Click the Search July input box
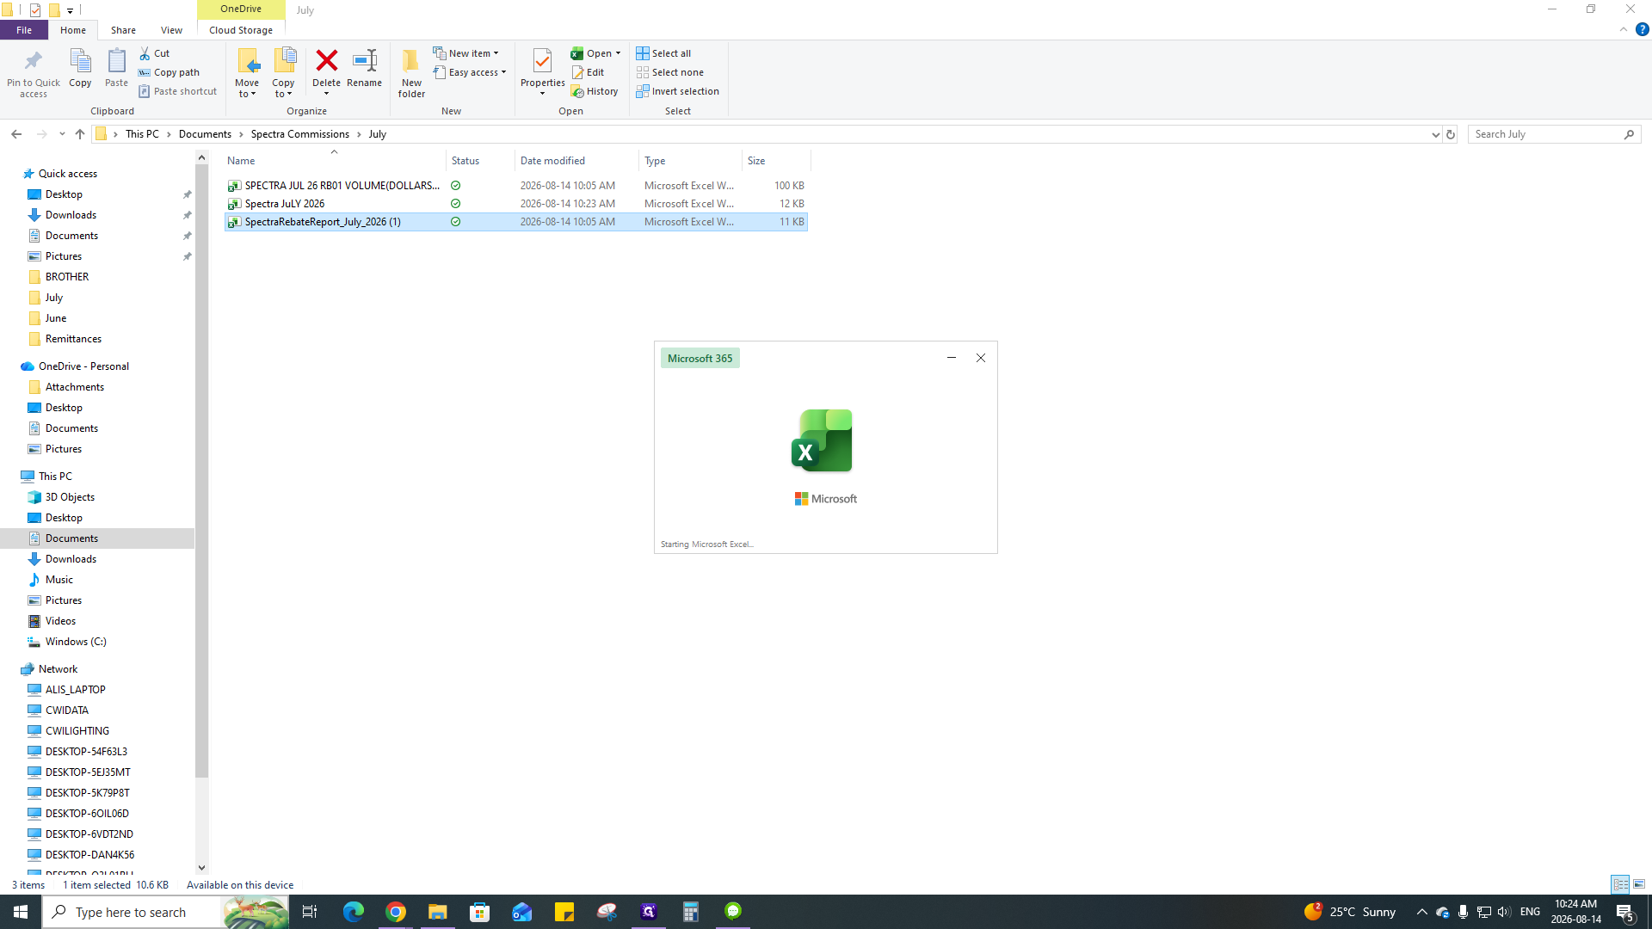This screenshot has height=929, width=1652. (1546, 134)
